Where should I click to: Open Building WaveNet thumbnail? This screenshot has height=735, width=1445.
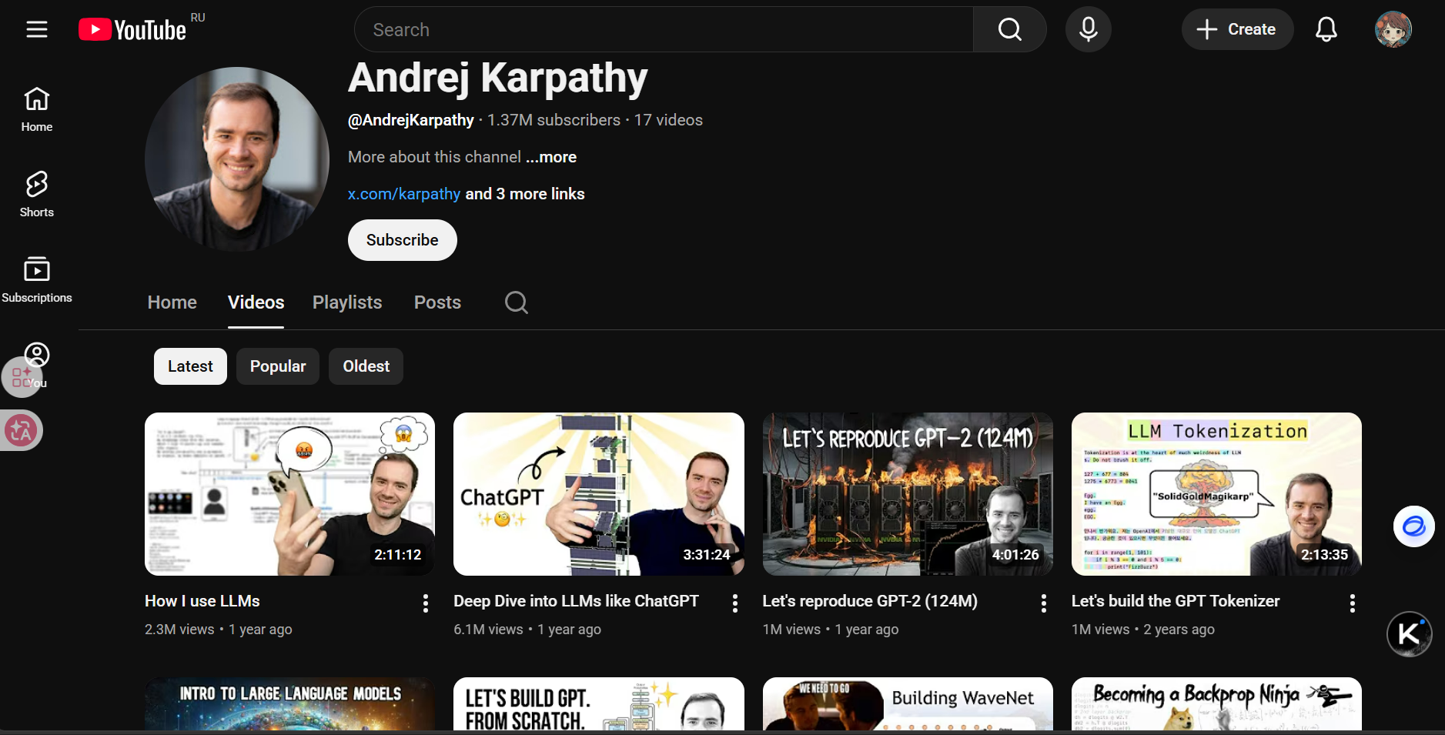(x=908, y=703)
